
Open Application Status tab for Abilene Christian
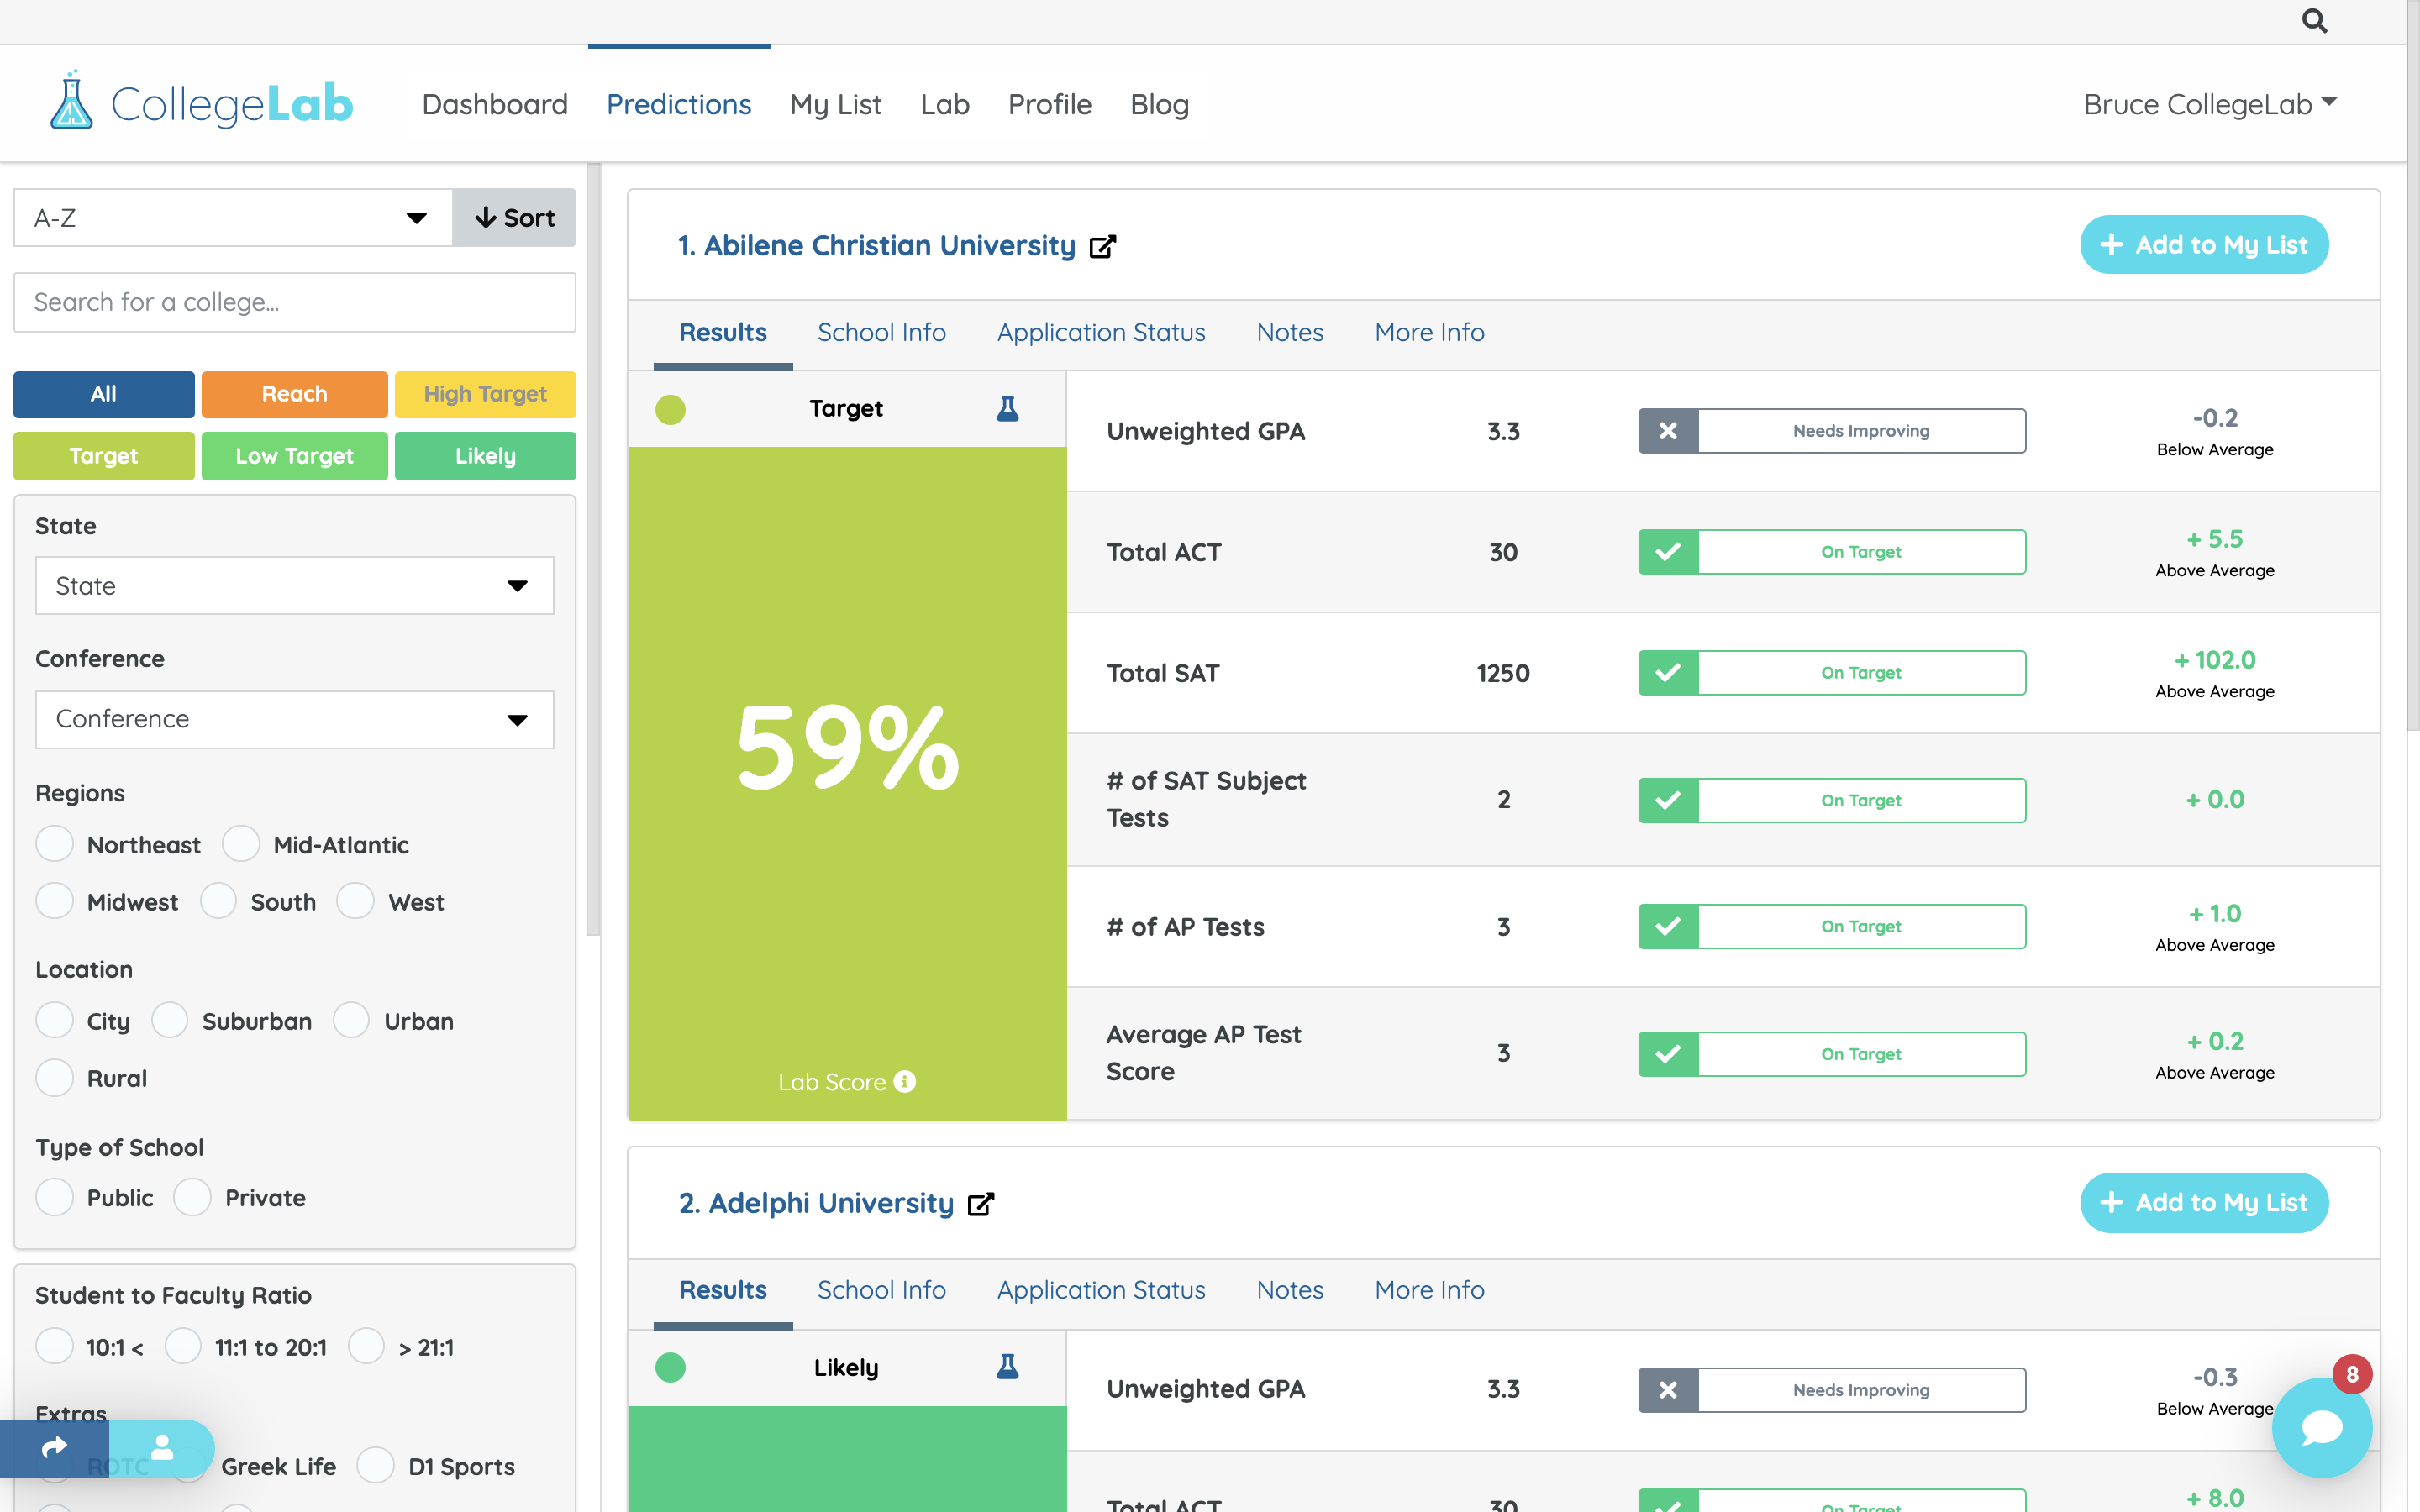pos(1101,332)
